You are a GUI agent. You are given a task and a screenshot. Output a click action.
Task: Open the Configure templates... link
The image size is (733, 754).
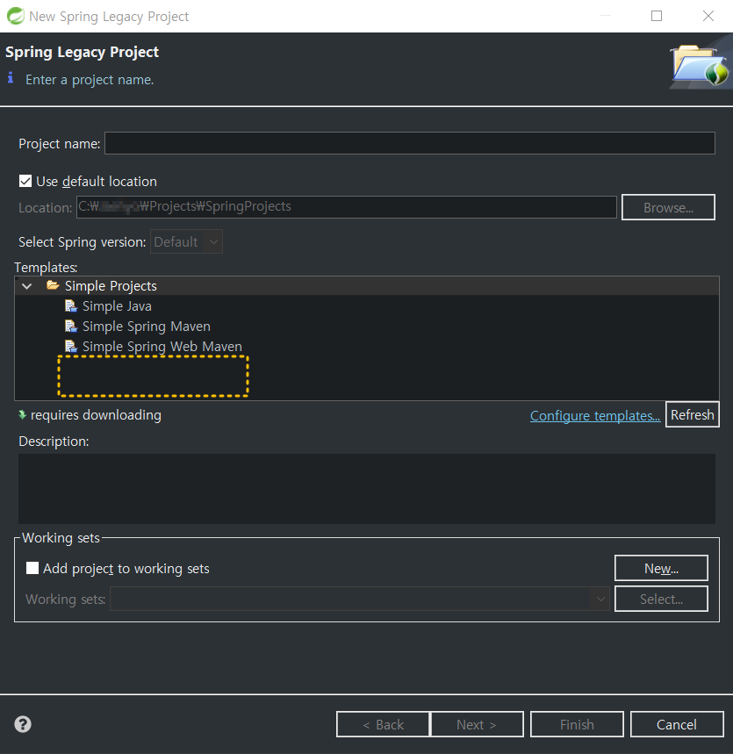click(595, 415)
